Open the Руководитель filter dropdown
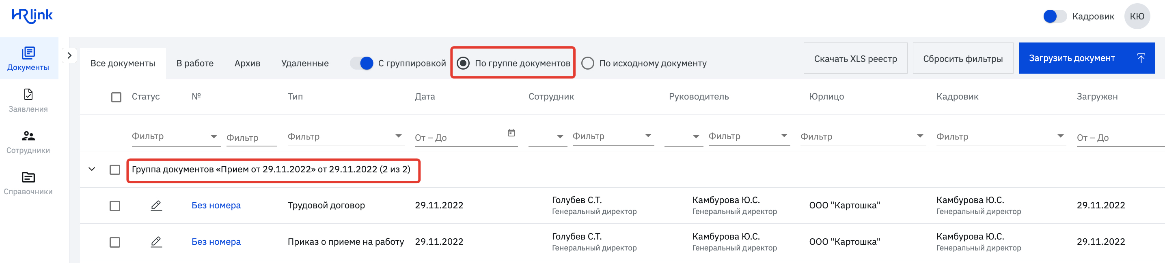Screen dimensions: 1165x263 (x=749, y=136)
